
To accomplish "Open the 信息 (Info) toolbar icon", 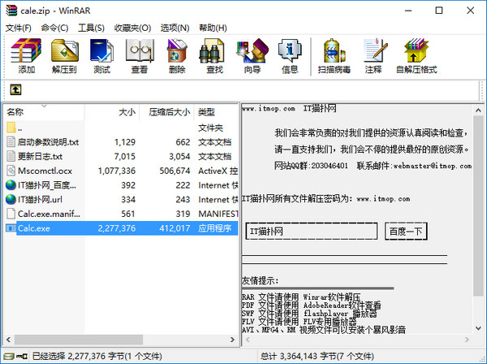I will coord(290,50).
